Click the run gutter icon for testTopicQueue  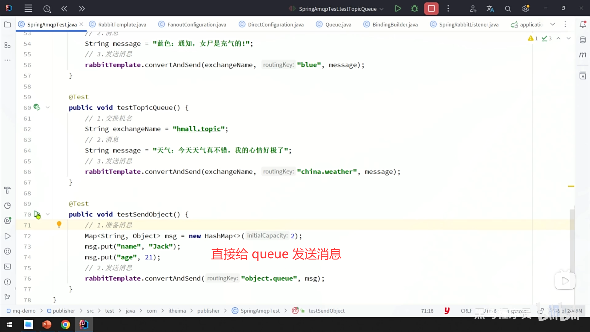[x=37, y=107]
